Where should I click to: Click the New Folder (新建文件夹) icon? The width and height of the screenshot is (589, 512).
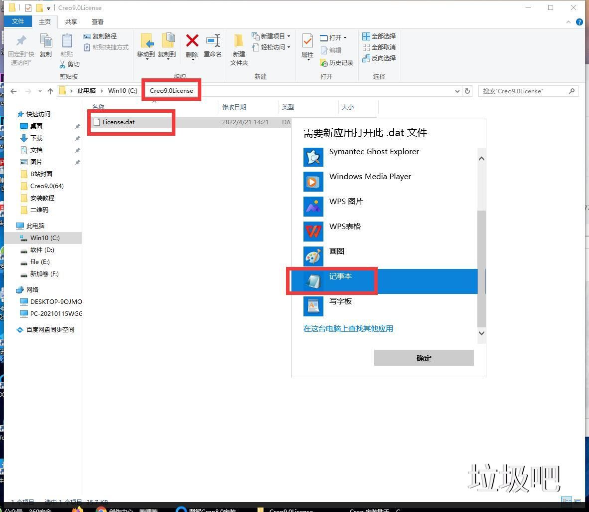[239, 41]
